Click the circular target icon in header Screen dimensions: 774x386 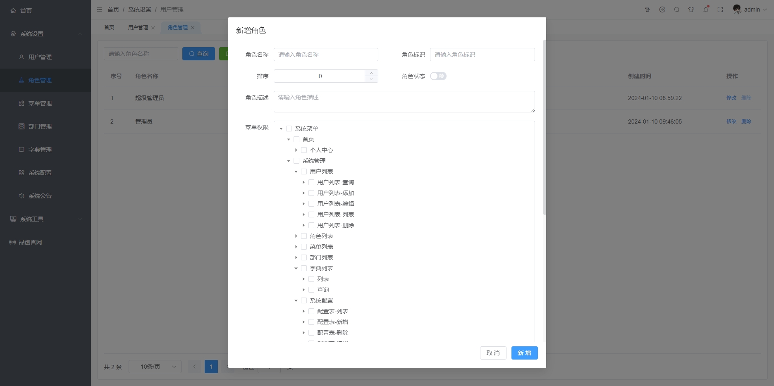[662, 10]
